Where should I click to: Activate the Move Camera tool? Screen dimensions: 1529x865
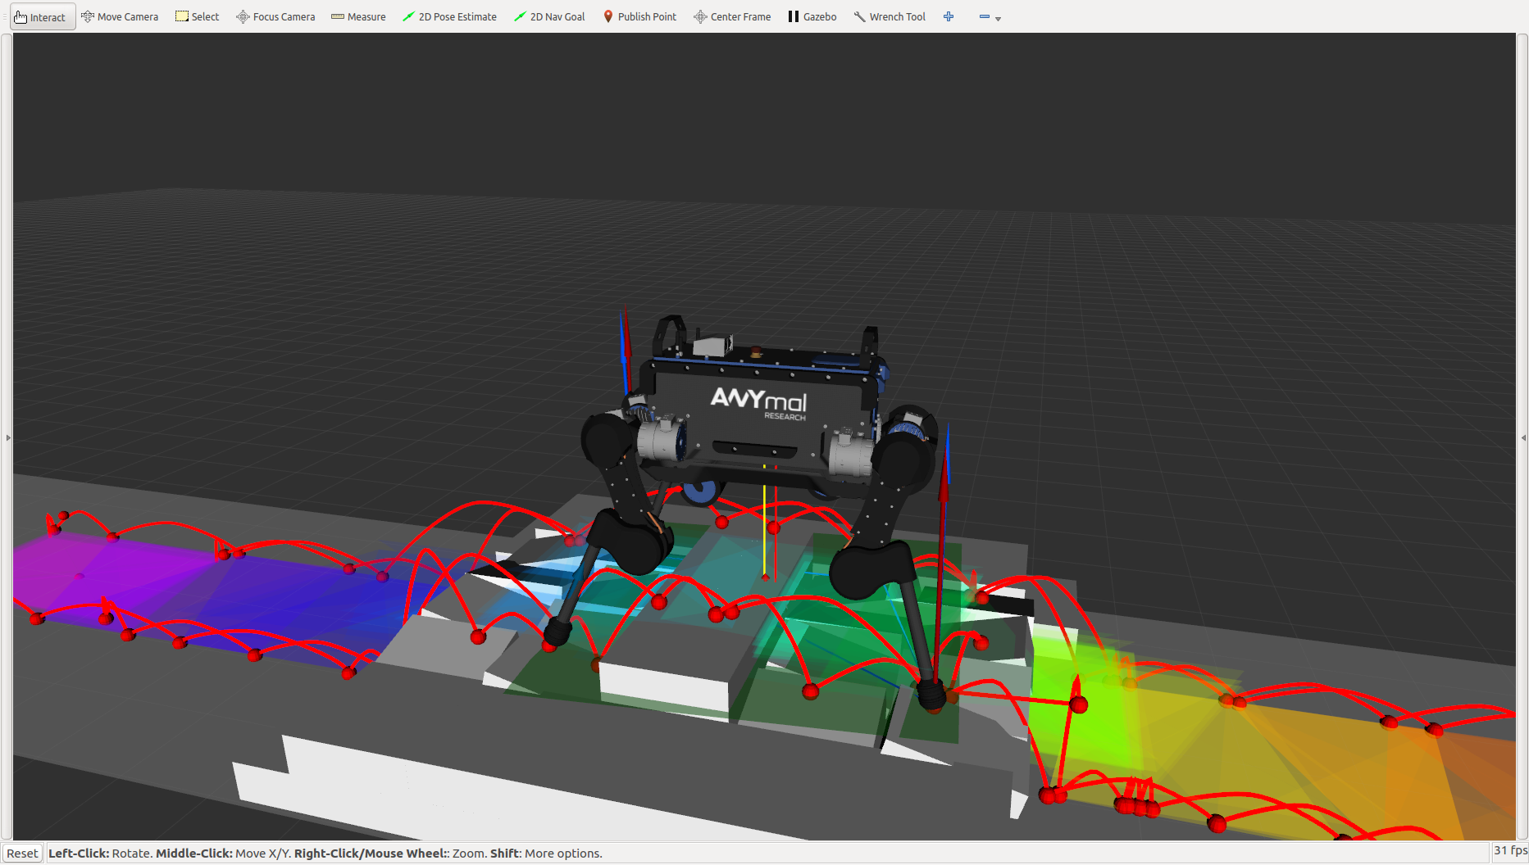(x=120, y=16)
